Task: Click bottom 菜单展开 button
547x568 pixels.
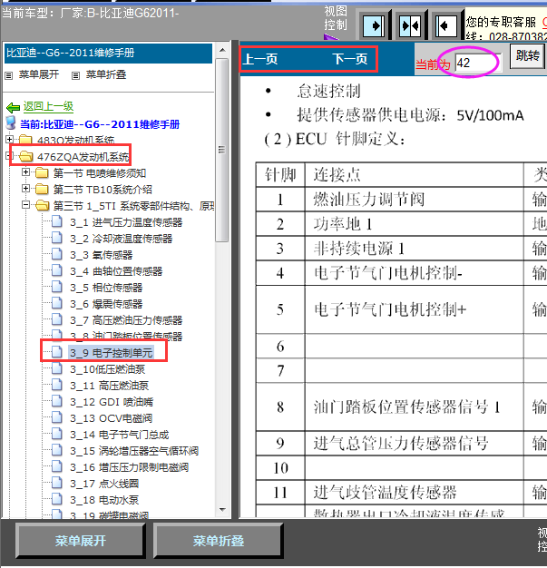Action: 80,541
